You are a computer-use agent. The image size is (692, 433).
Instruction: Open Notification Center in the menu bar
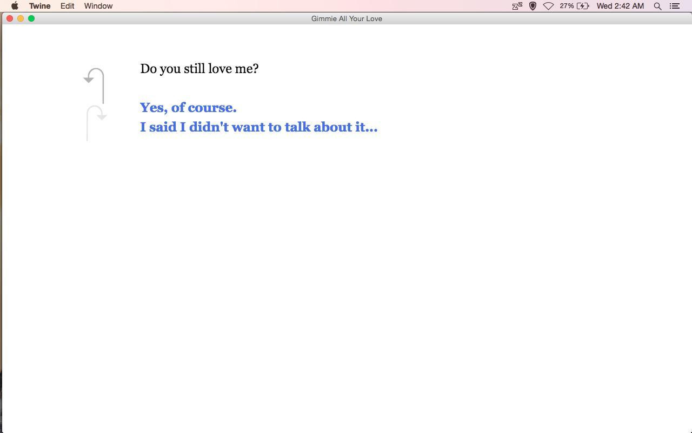(x=675, y=6)
